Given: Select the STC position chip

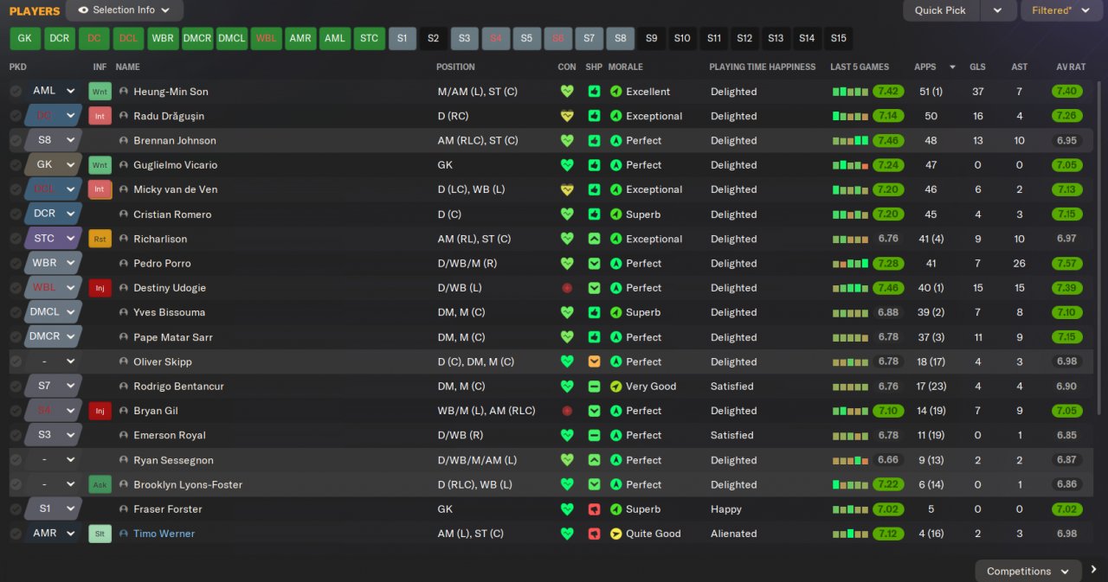Looking at the screenshot, I should [x=370, y=38].
